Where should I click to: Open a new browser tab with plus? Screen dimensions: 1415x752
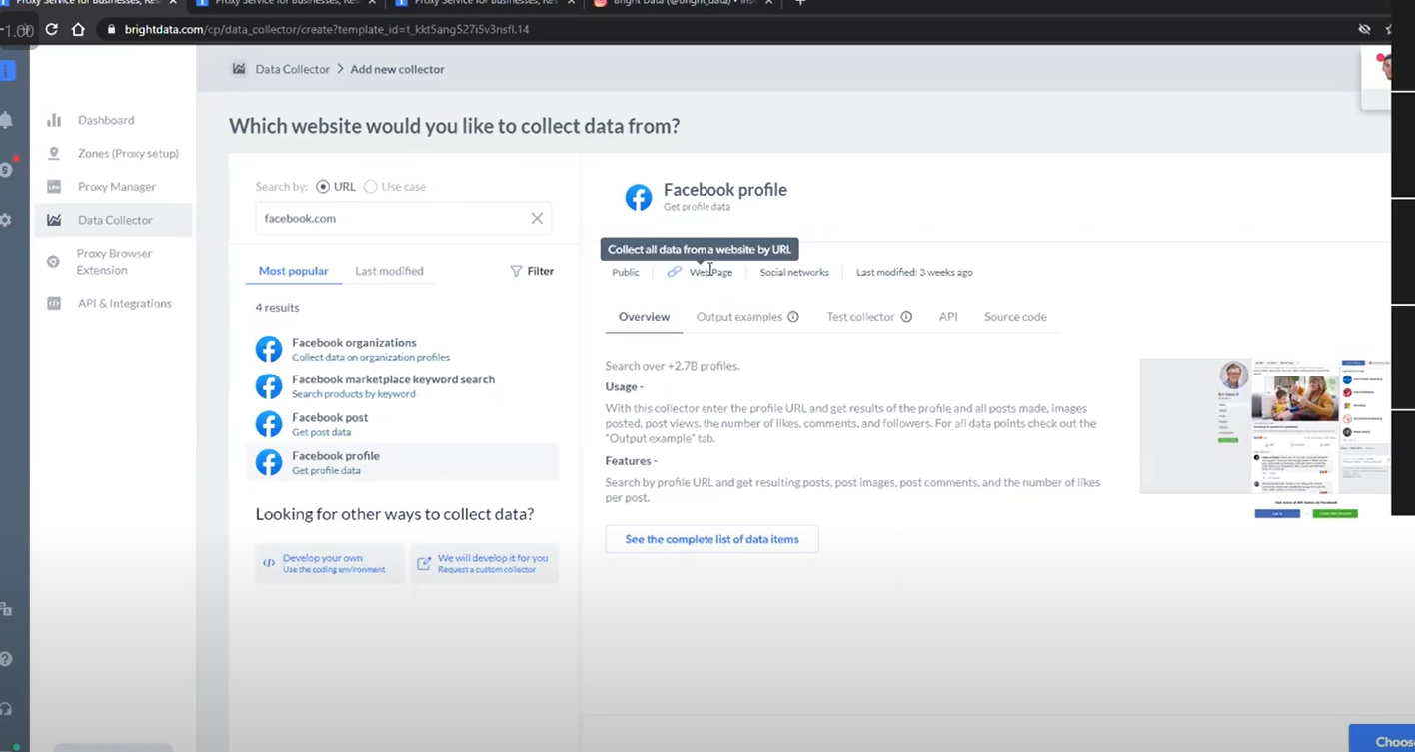coord(800,3)
